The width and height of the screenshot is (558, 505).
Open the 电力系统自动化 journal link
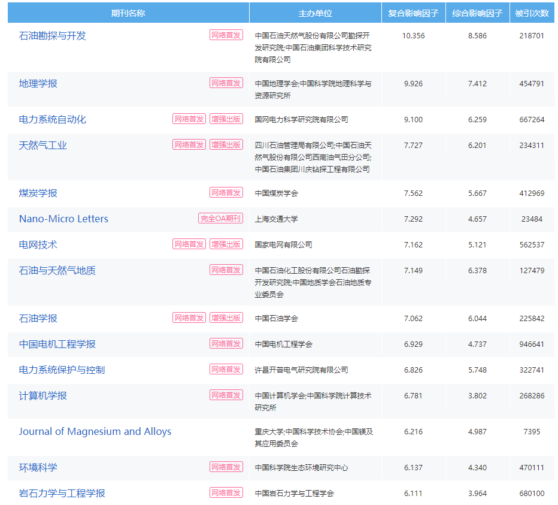point(52,120)
